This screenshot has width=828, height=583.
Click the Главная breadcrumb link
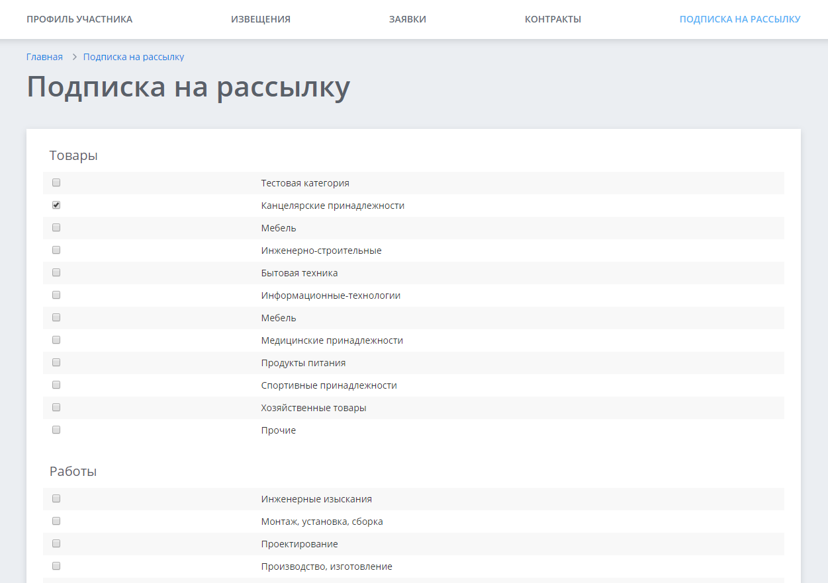[44, 57]
